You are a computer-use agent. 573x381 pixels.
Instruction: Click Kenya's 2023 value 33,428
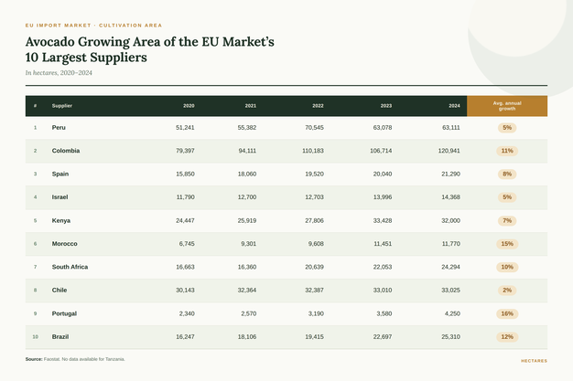(x=383, y=220)
